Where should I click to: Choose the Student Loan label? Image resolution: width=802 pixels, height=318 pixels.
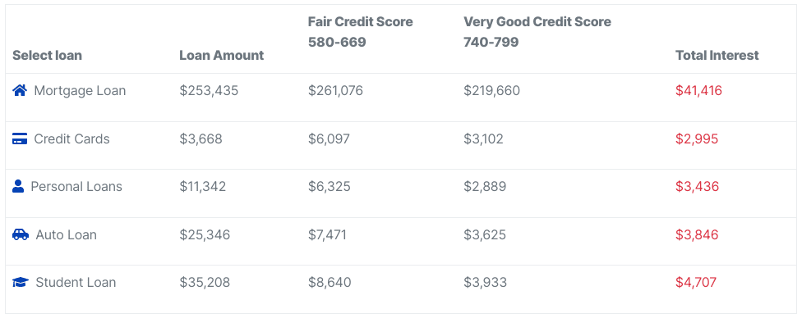(x=76, y=282)
